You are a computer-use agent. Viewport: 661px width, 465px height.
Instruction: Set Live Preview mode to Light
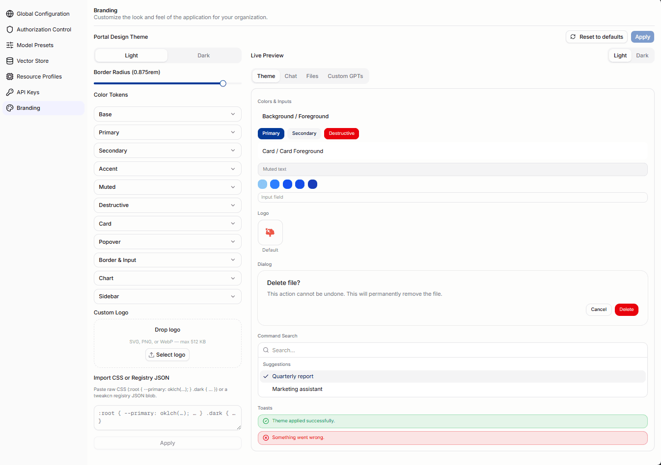click(620, 55)
